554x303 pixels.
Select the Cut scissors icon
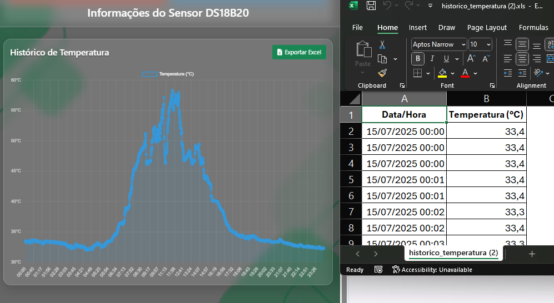pos(382,44)
